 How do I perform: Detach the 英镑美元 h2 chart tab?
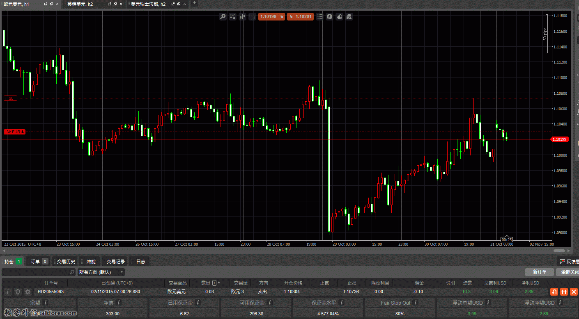pyautogui.click(x=109, y=4)
